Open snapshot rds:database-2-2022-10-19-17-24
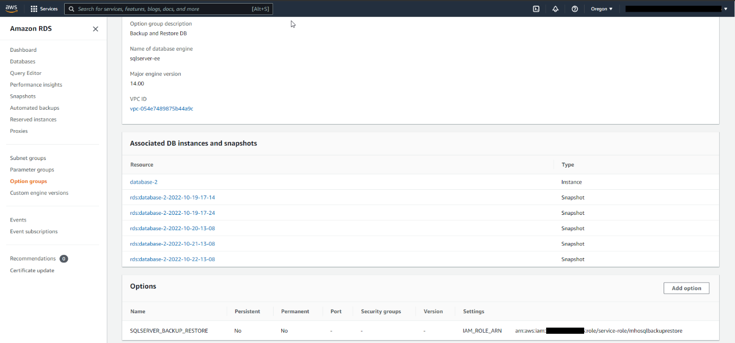The height and width of the screenshot is (343, 735). (x=172, y=213)
